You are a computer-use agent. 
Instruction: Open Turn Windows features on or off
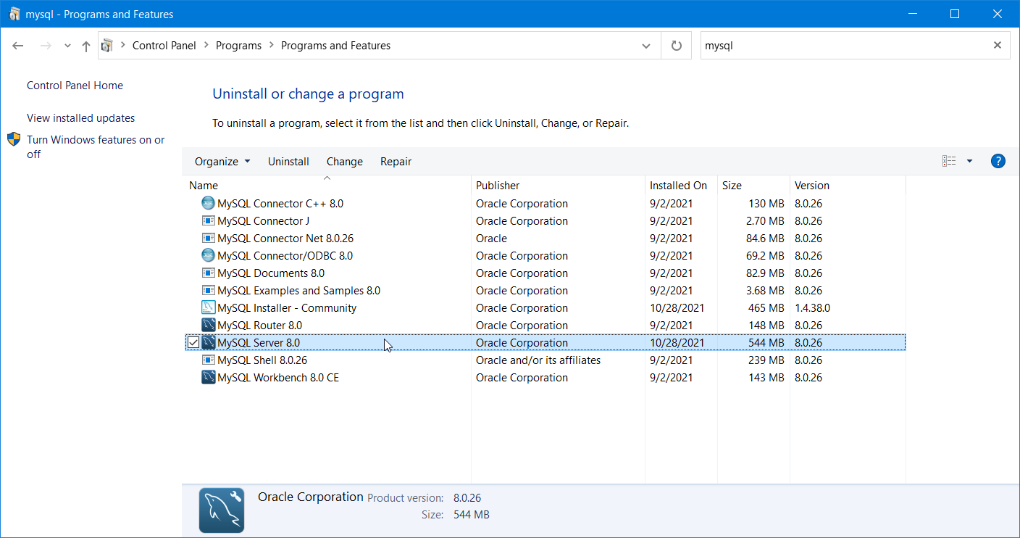point(96,147)
